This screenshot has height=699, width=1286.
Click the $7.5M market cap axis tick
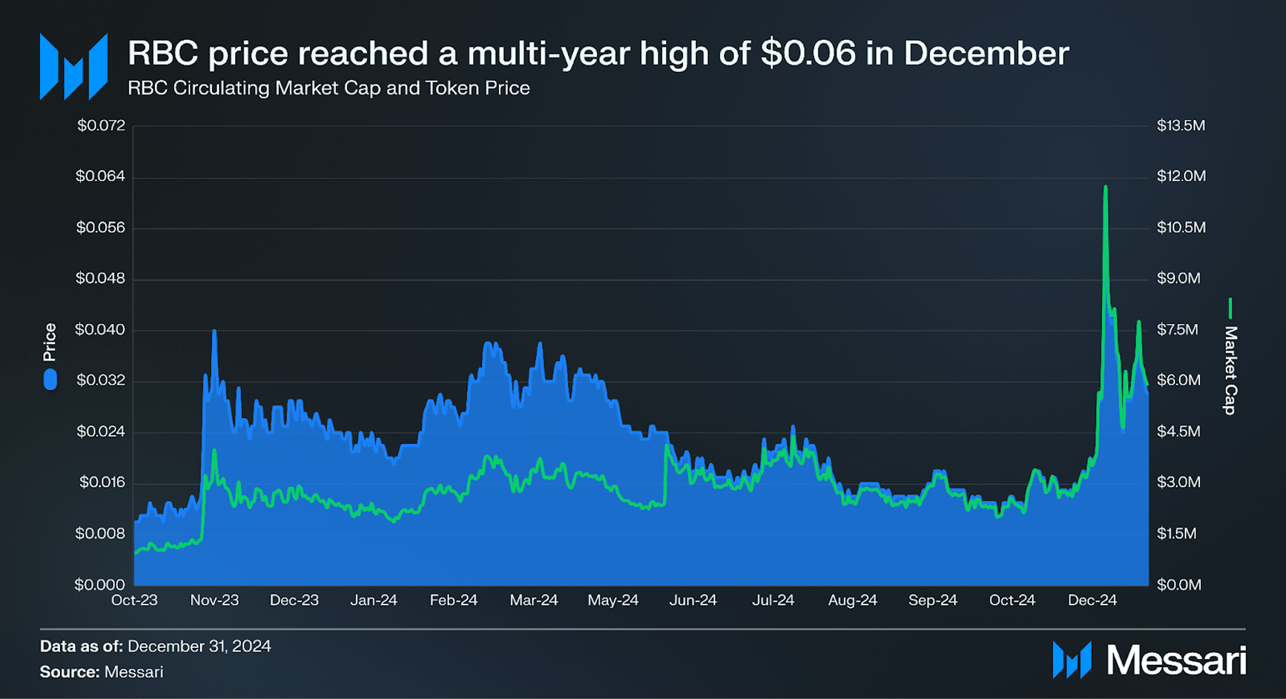(1177, 329)
